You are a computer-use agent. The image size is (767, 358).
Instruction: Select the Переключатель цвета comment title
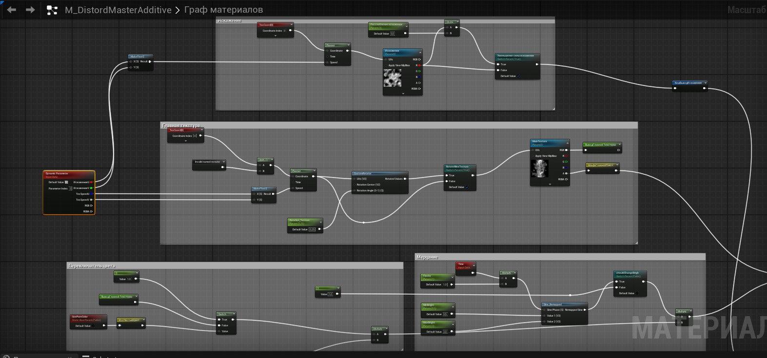click(x=92, y=266)
